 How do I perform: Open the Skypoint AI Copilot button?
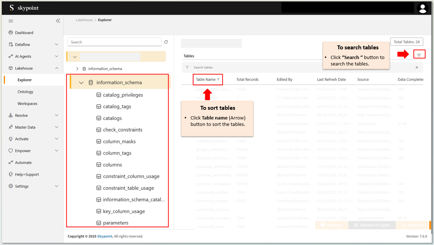(x=372, y=225)
